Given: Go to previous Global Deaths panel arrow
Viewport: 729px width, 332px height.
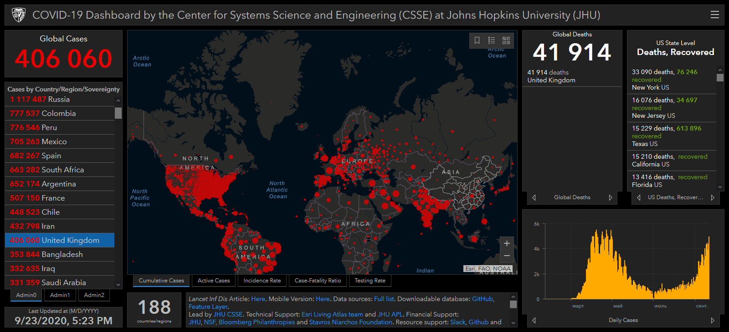Looking at the screenshot, I should [534, 197].
